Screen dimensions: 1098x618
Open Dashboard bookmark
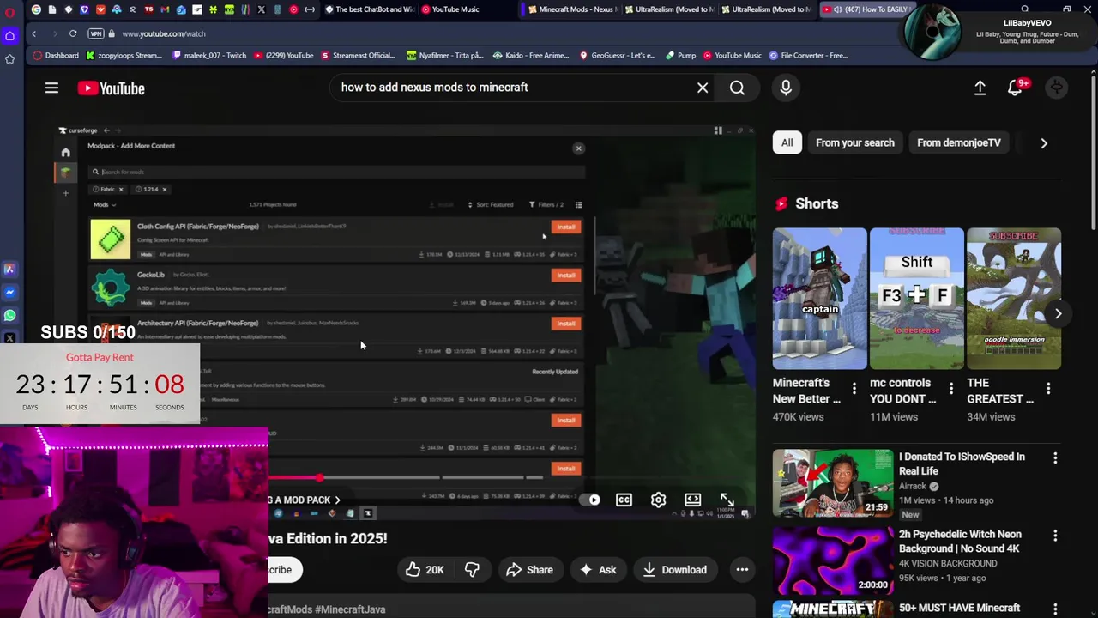(56, 55)
